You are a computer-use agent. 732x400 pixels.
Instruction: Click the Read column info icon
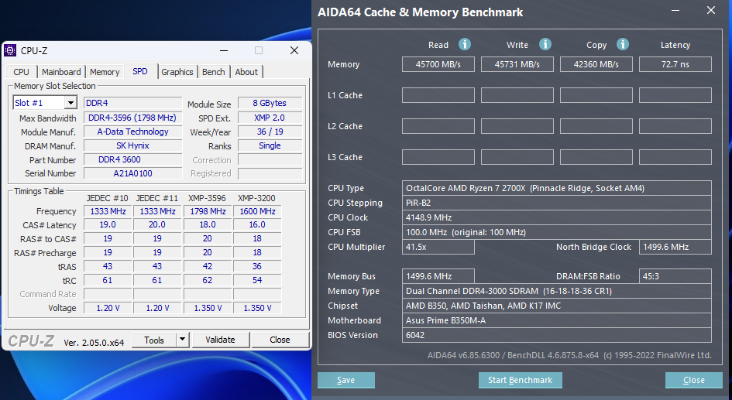click(465, 44)
